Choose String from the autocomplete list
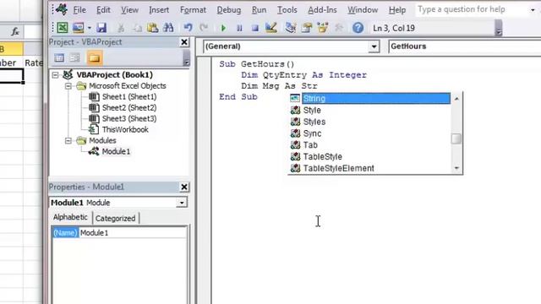541x304 pixels. coord(376,99)
